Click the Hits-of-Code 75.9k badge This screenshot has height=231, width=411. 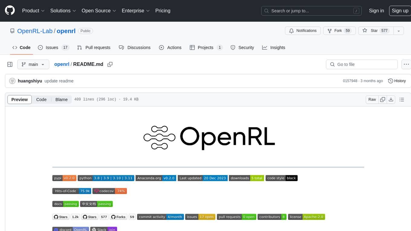point(72,191)
